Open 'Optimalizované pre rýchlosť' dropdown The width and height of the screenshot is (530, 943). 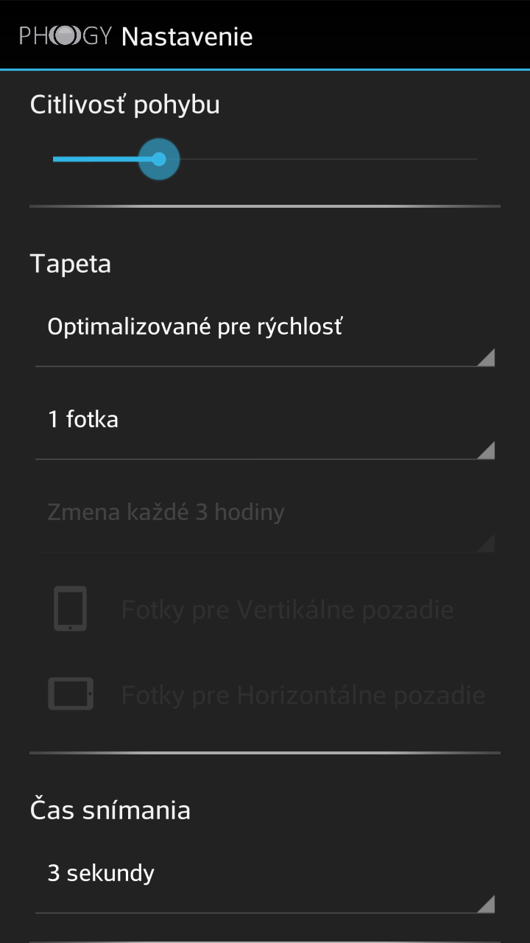[265, 336]
